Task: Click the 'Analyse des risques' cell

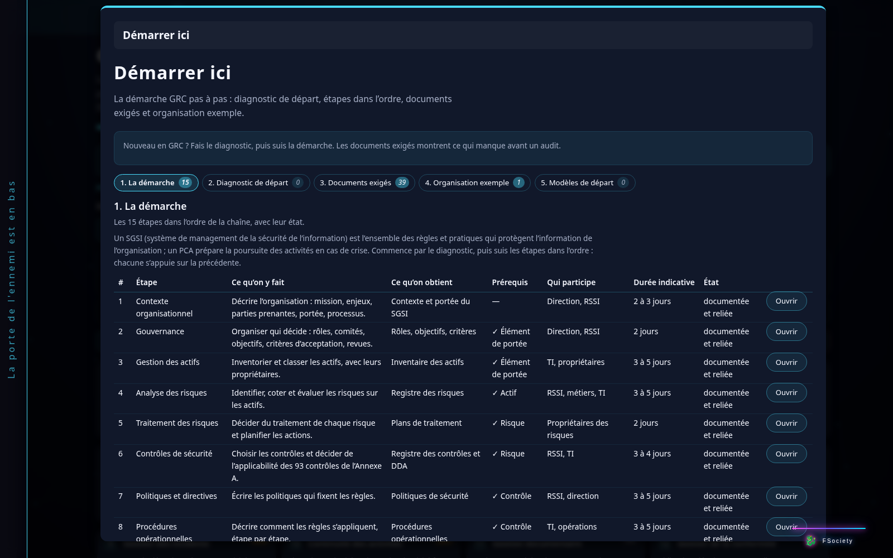Action: coord(171,393)
